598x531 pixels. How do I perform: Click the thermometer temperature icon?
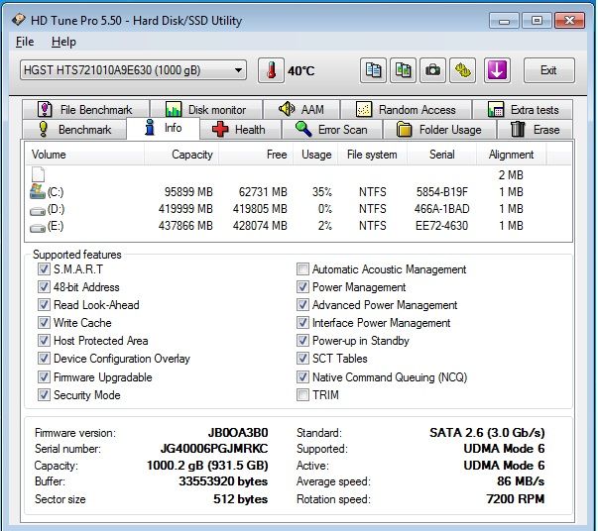coord(271,70)
